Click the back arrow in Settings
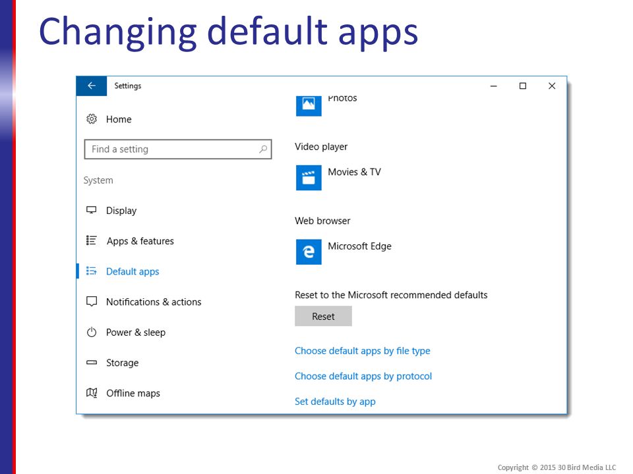 point(92,86)
